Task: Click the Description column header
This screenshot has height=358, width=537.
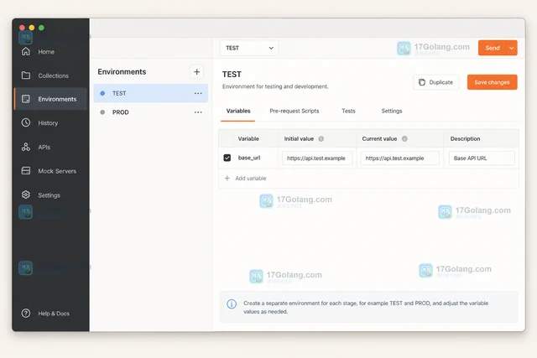Action: [465, 138]
